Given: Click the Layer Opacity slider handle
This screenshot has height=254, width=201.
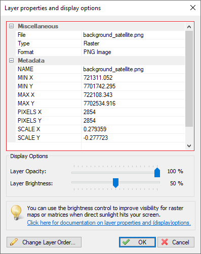Looking at the screenshot, I should tap(157, 172).
